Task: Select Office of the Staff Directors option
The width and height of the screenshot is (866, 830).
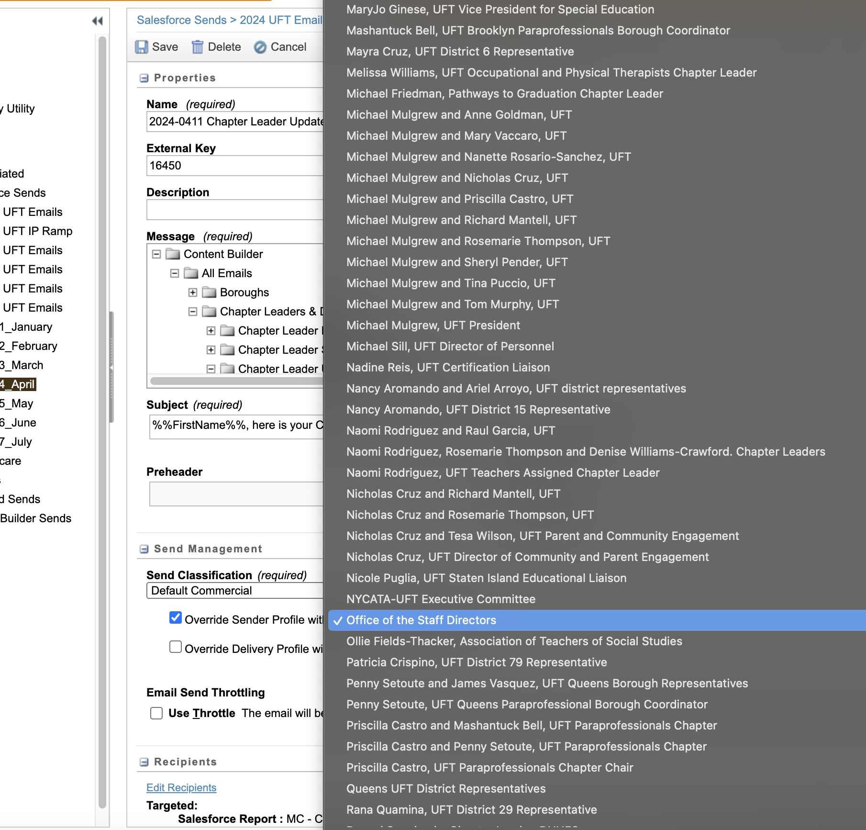Action: [597, 620]
